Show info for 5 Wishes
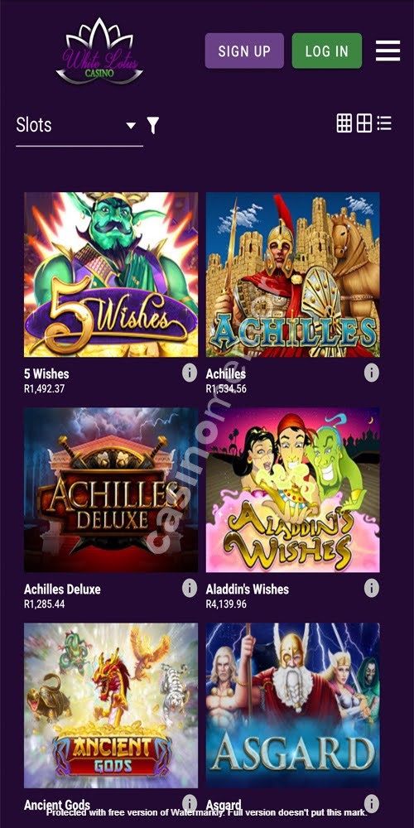The image size is (414, 828). coord(190,373)
